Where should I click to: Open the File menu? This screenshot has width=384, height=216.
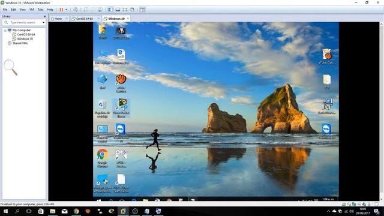tap(5, 10)
